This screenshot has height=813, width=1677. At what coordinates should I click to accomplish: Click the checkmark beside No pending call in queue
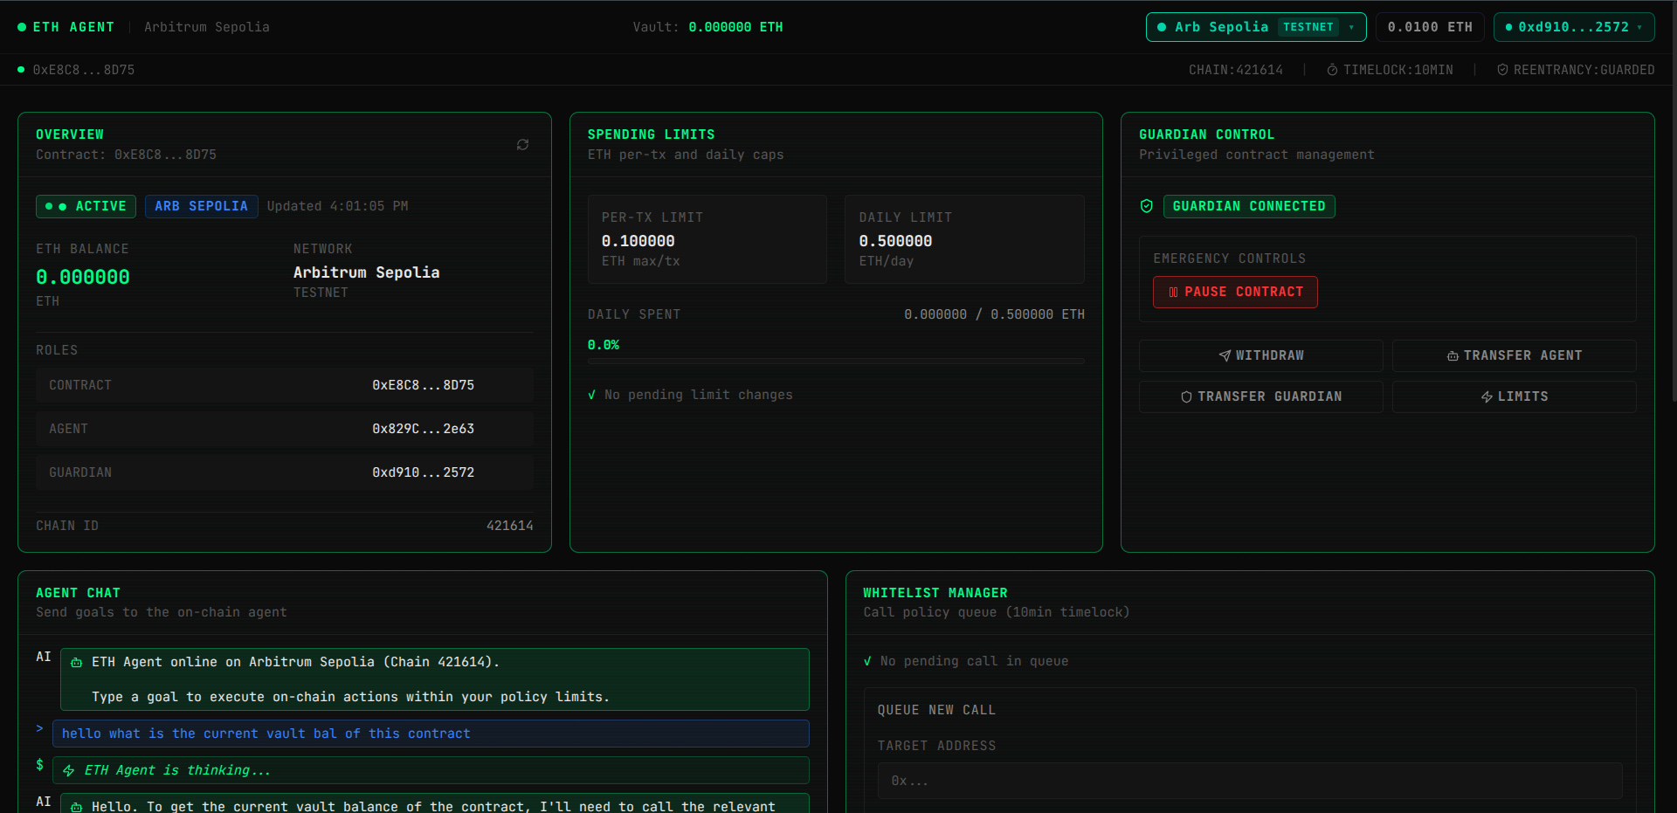867,662
